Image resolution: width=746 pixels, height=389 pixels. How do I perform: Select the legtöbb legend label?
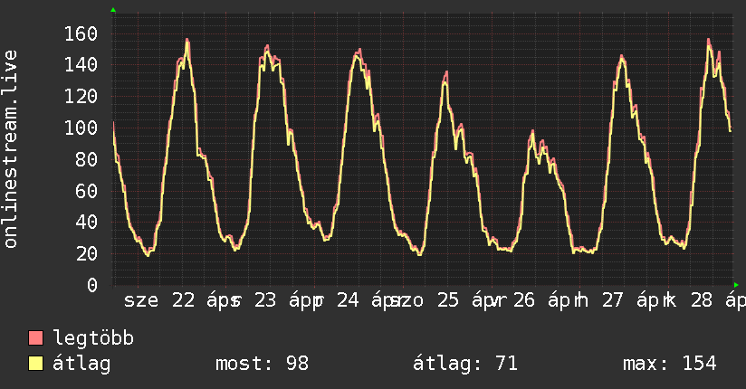click(93, 338)
